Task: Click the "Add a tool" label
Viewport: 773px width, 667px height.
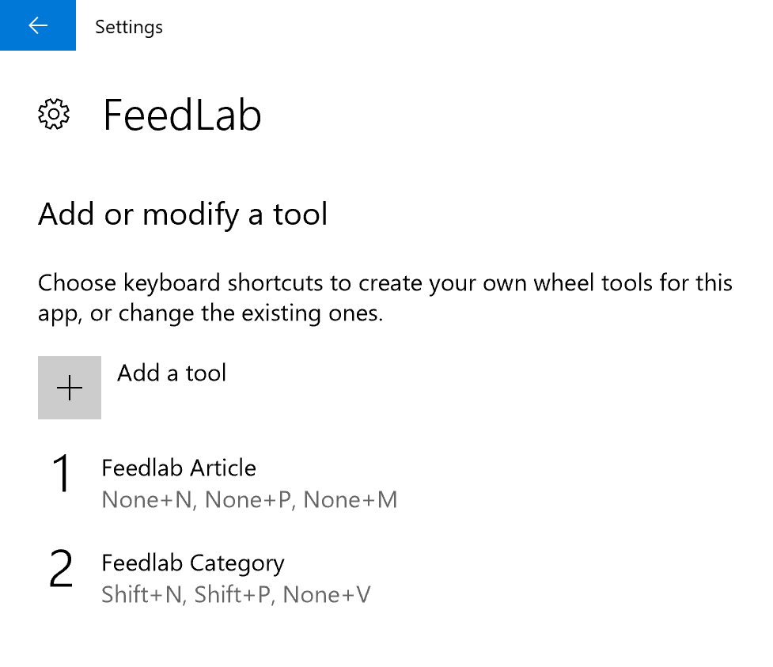Action: tap(172, 373)
